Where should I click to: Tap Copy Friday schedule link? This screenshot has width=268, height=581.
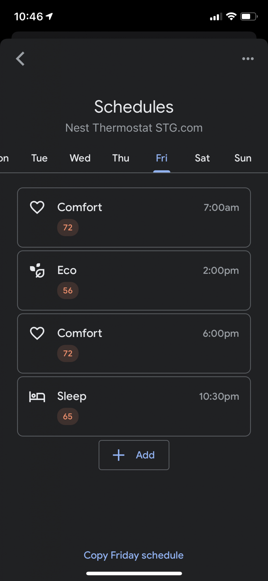click(x=134, y=555)
